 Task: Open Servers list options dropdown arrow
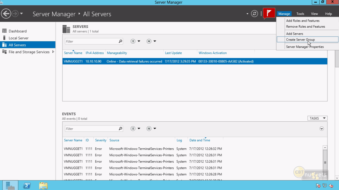(x=139, y=41)
